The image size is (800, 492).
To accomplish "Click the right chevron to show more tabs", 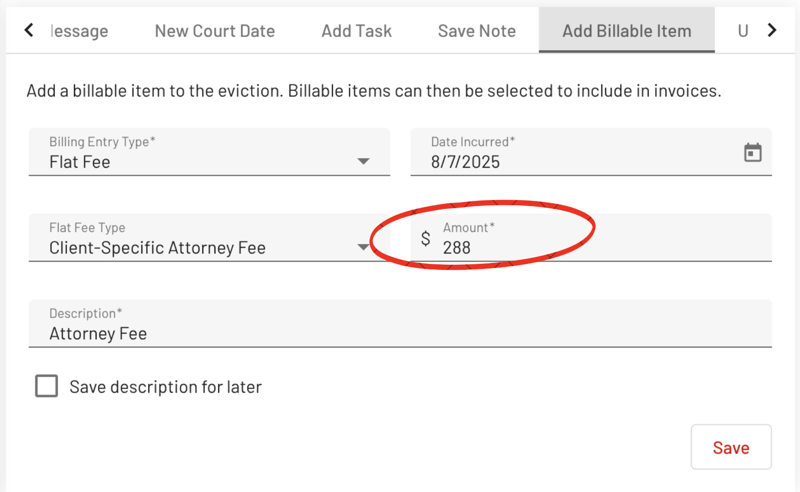I will (772, 30).
